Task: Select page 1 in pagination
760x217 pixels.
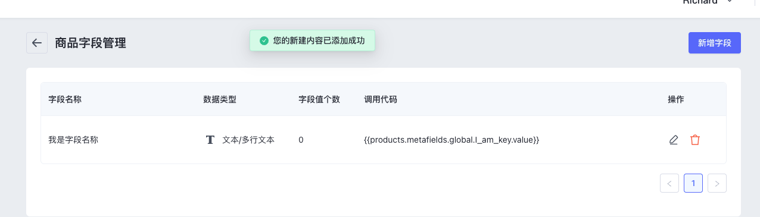Action: coord(693,183)
